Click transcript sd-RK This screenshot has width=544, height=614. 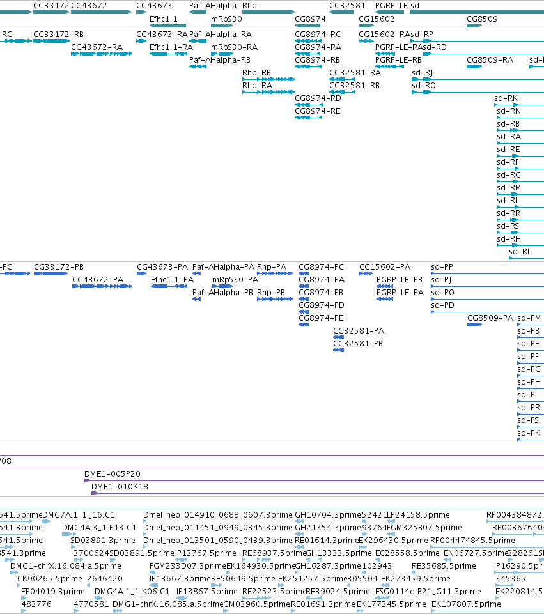(506, 98)
